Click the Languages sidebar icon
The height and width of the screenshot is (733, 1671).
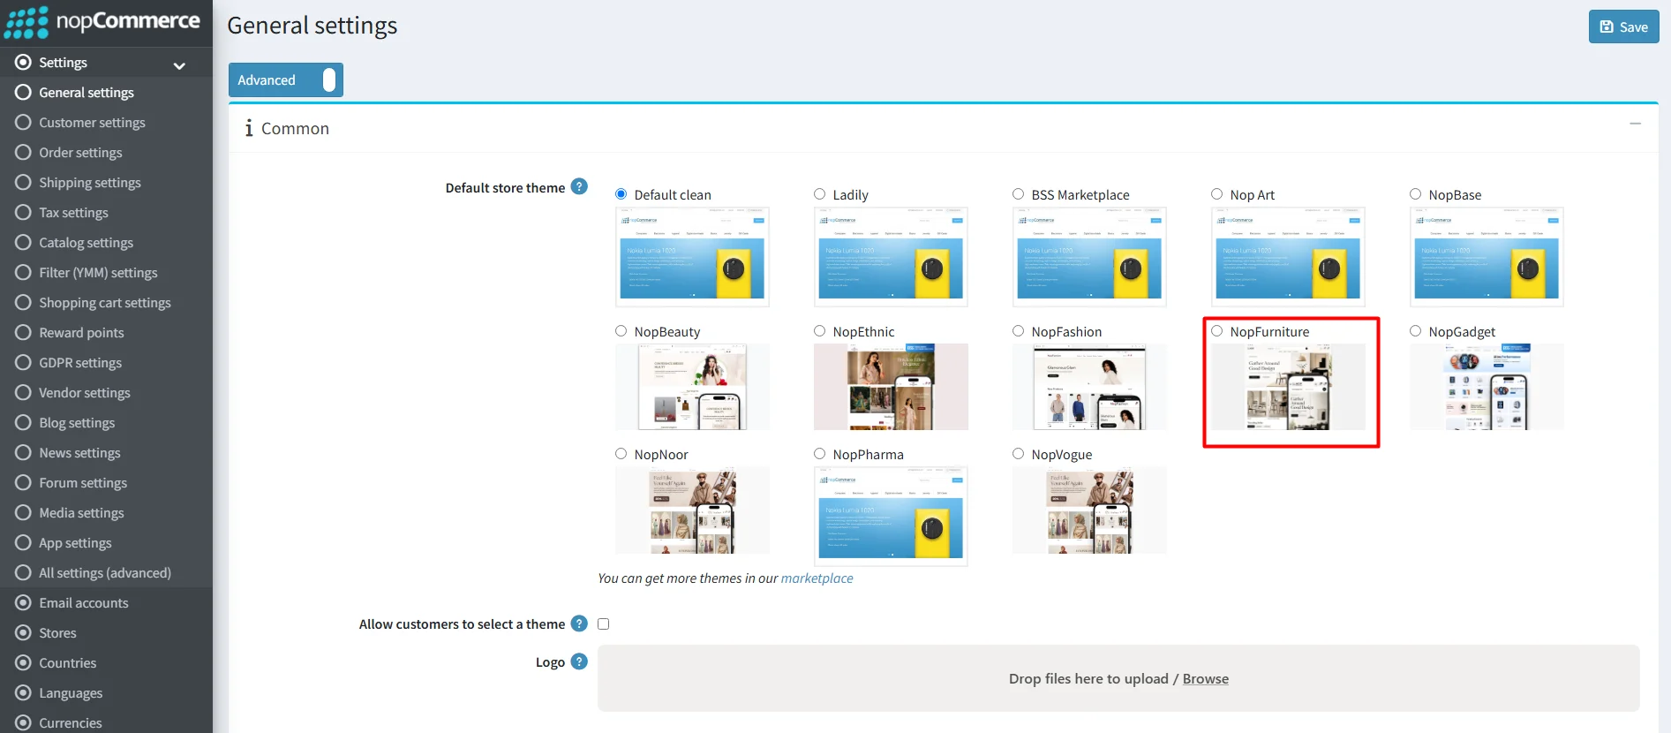click(x=23, y=692)
